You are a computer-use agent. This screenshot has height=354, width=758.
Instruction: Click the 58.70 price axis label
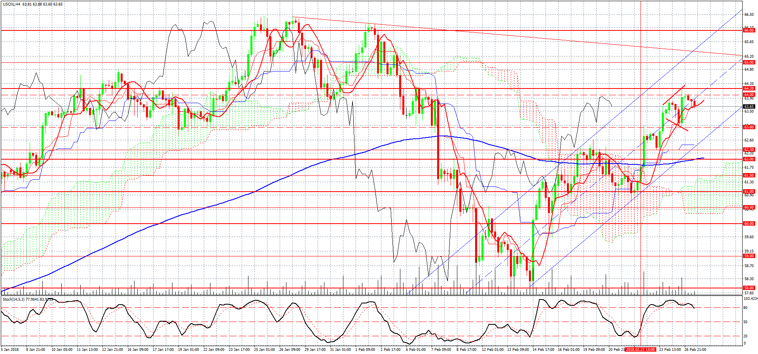tap(749, 266)
